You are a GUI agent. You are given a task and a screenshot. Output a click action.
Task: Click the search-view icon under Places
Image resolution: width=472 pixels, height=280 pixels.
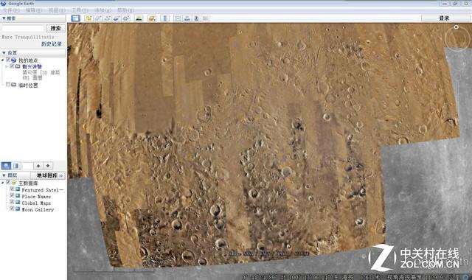tap(7, 166)
